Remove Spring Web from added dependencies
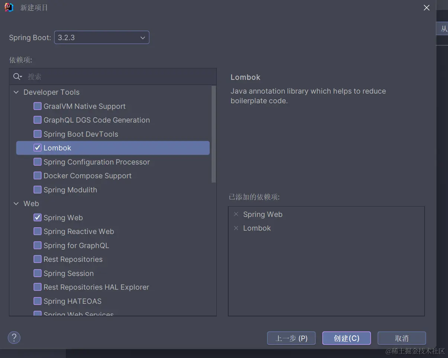This screenshot has height=358, width=448. [x=236, y=214]
